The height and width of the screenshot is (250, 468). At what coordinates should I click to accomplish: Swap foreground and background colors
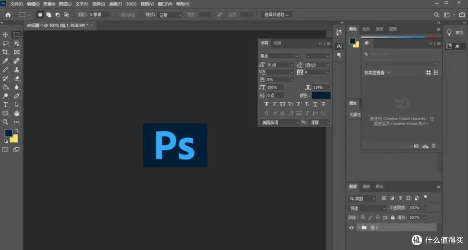(17, 130)
